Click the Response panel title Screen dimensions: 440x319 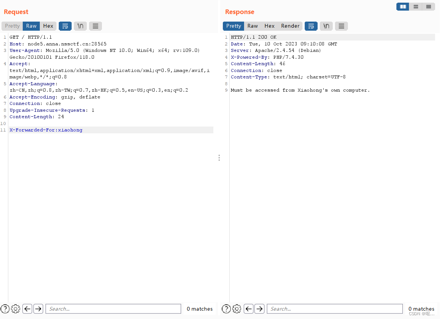pyautogui.click(x=240, y=12)
